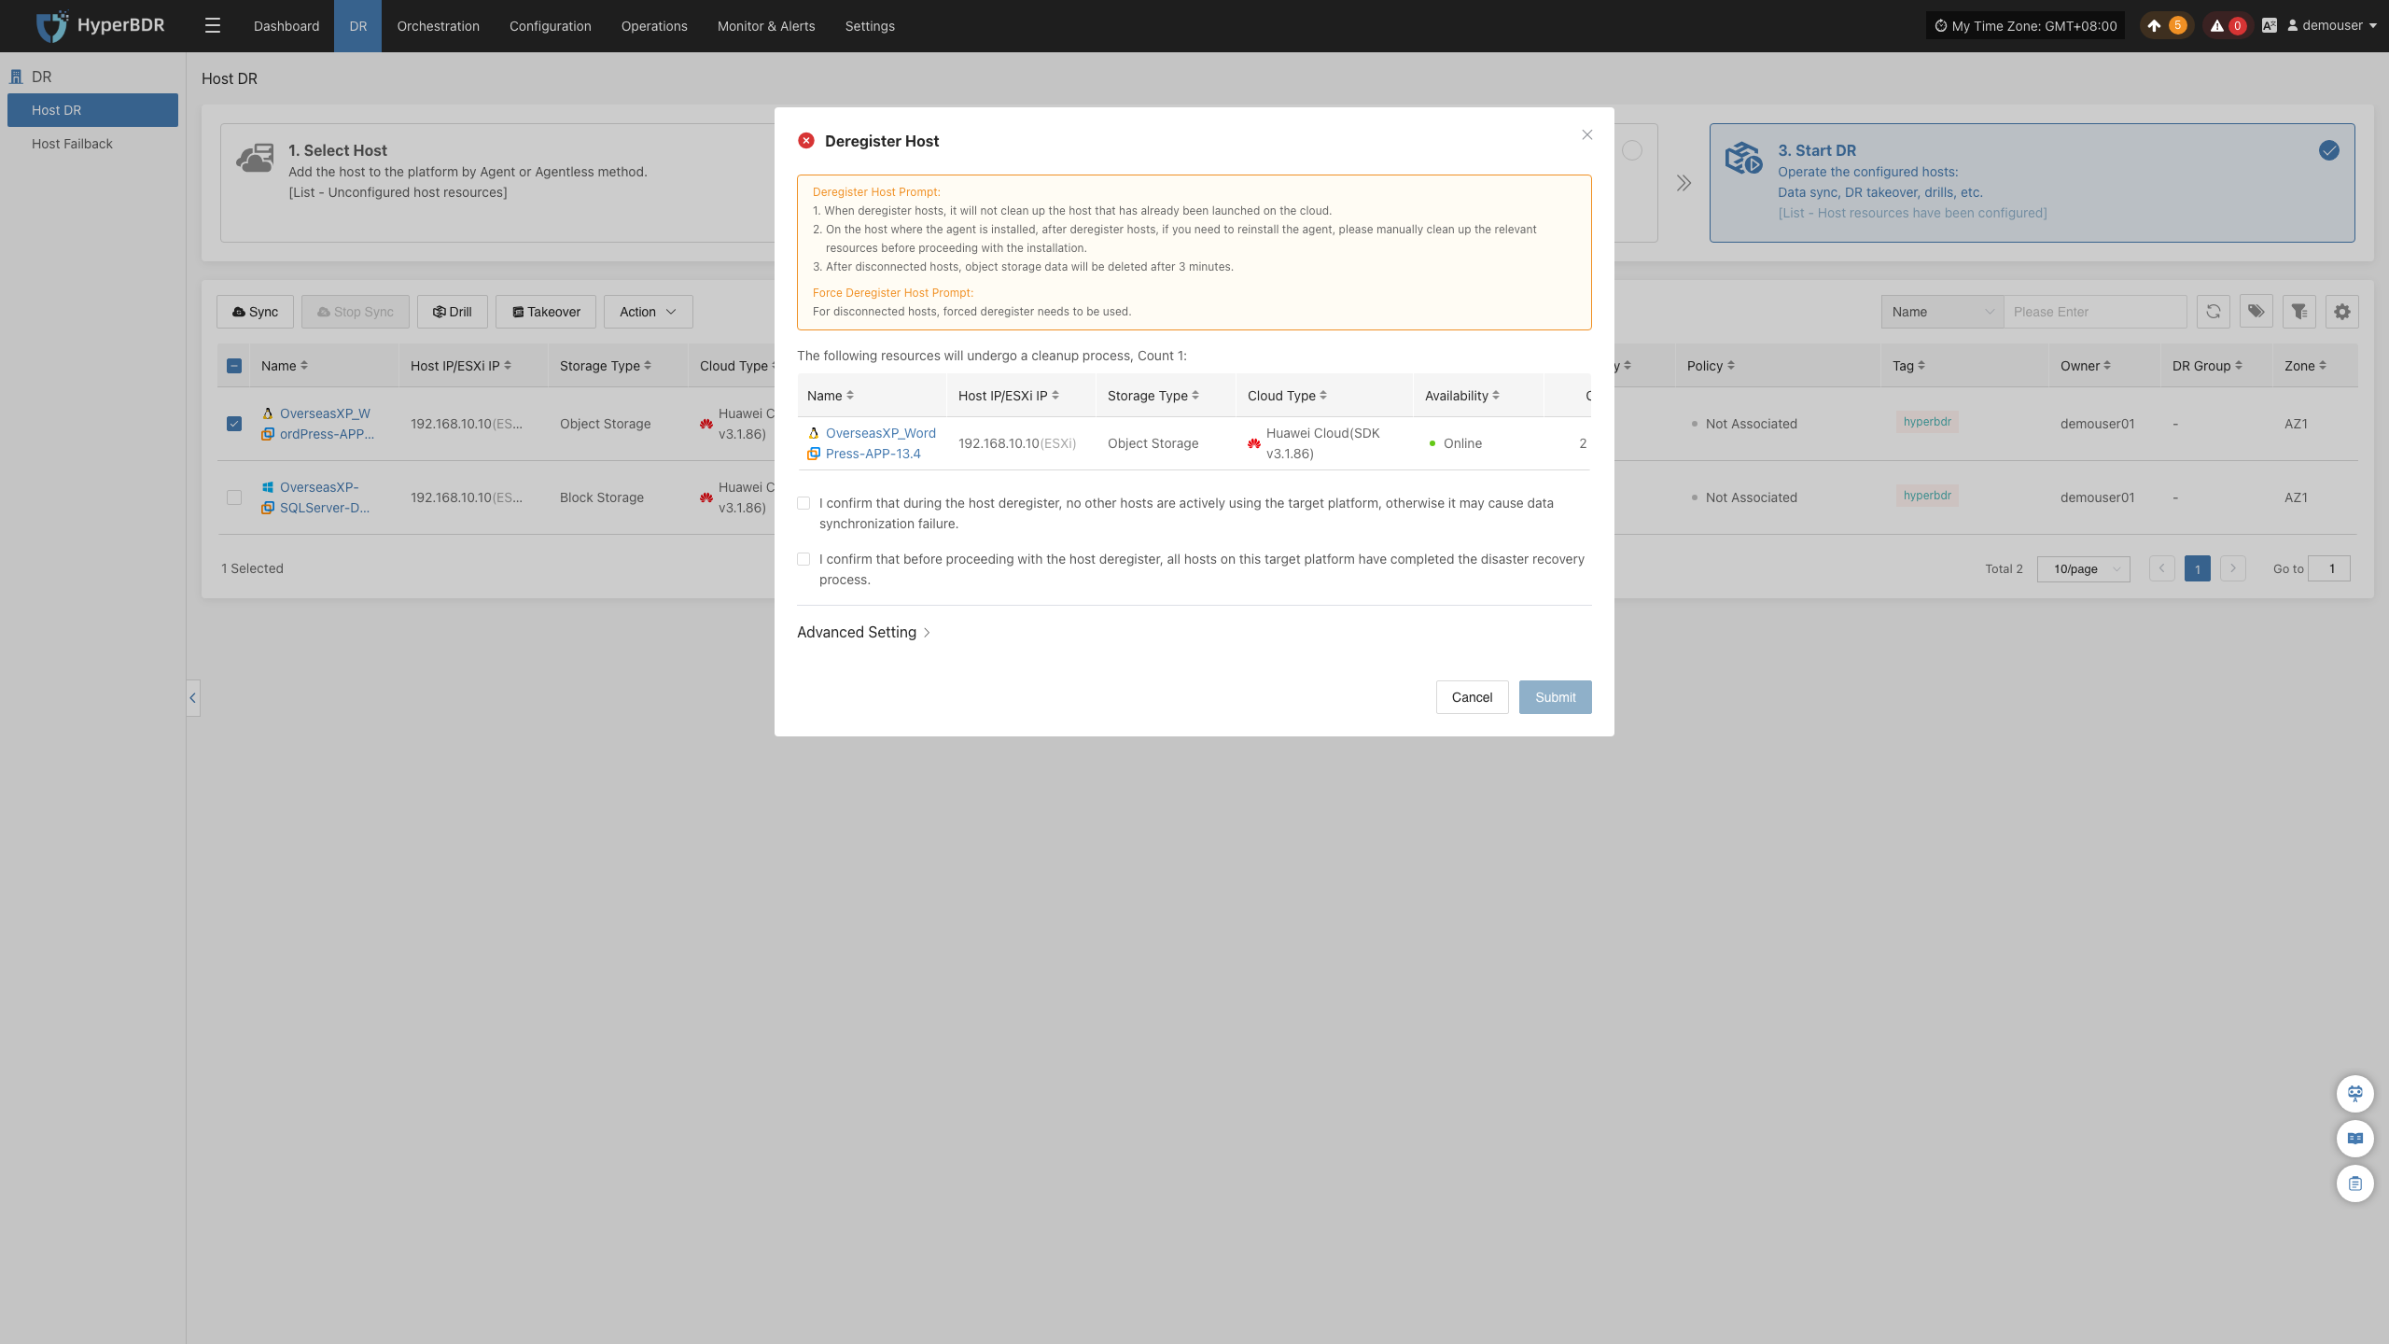Open OverseasXP_WordPress-APP-13.4 link in dialog
This screenshot has width=2389, height=1344.
coord(880,443)
